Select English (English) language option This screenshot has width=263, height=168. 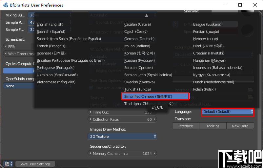(50, 24)
